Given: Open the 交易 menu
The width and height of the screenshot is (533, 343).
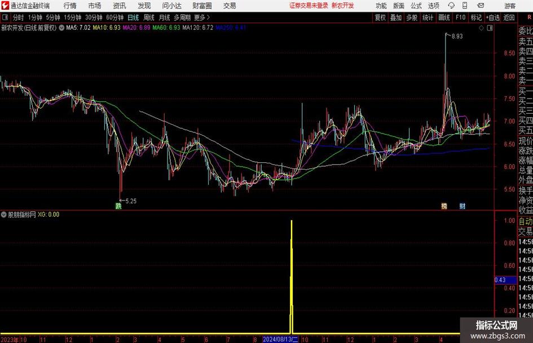Looking at the screenshot, I should 230,6.
